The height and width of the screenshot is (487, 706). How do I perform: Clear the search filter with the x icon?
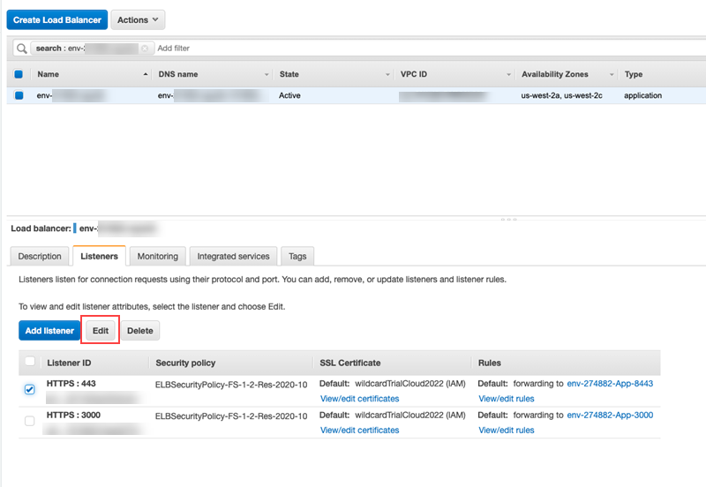click(x=145, y=49)
